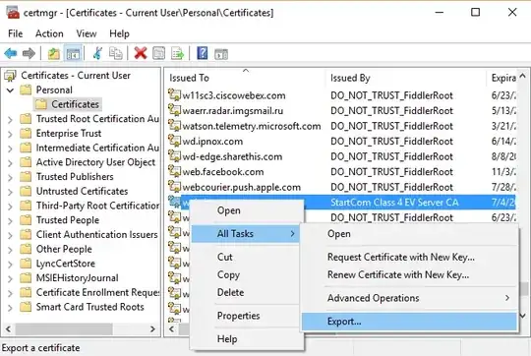This screenshot has width=531, height=356.
Task: Toggle the Show/Hide Console Tree icon
Action: click(x=73, y=53)
